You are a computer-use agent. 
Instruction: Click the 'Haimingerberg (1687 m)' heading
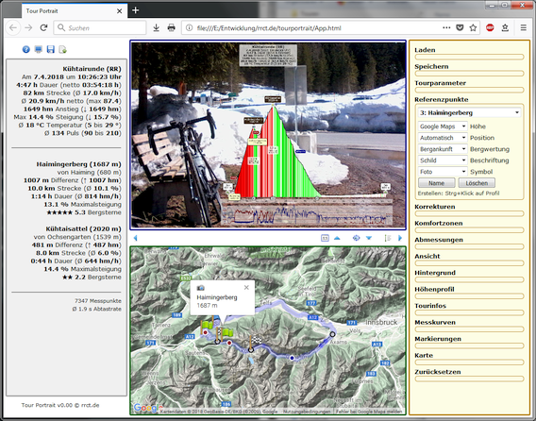(x=78, y=164)
